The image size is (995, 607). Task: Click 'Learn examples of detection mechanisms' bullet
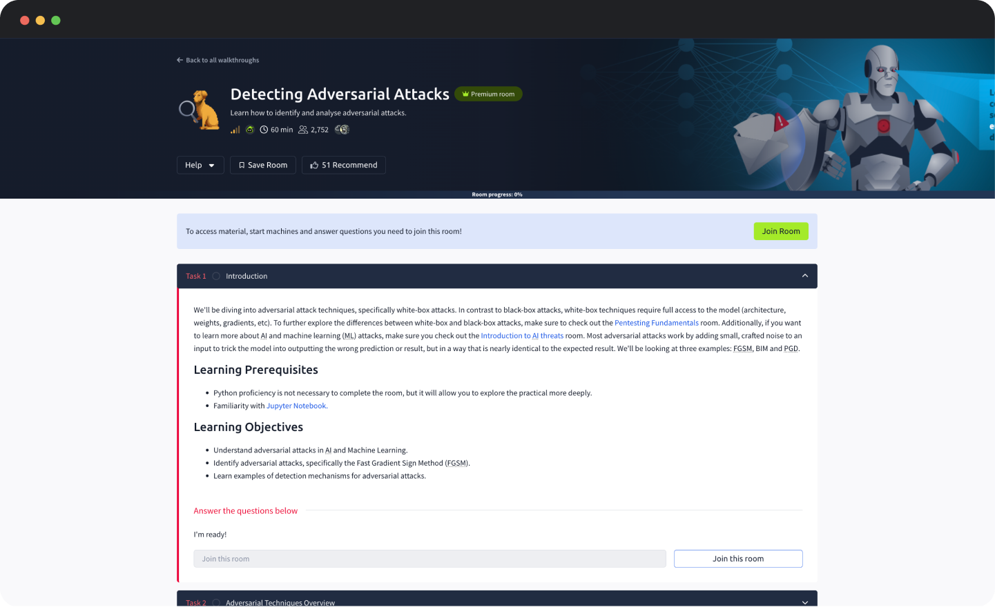320,476
